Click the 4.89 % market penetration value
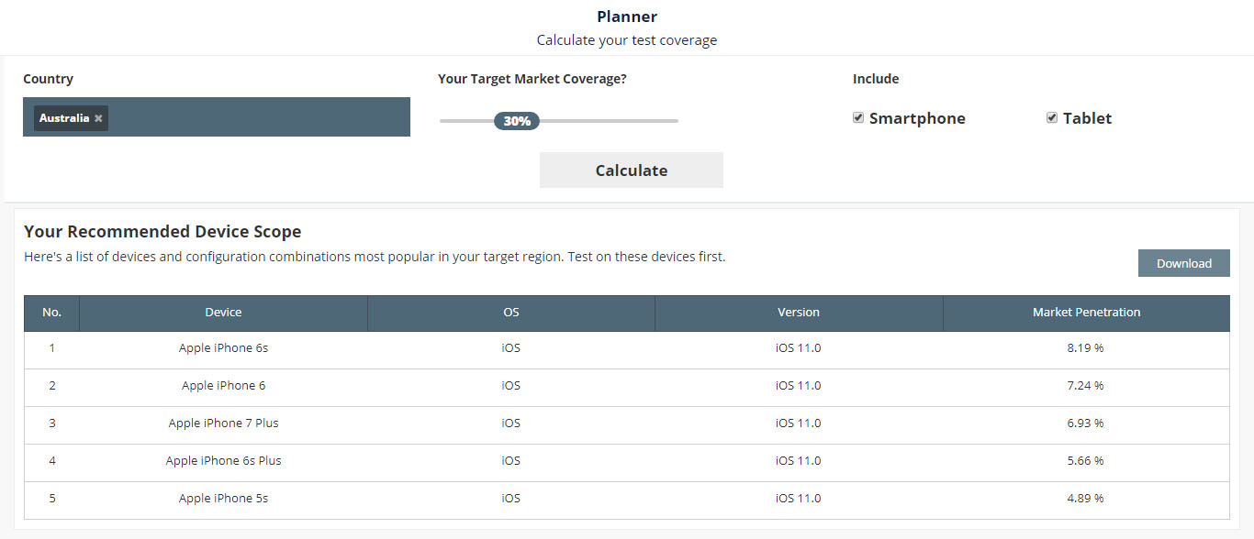The height and width of the screenshot is (539, 1254). click(1086, 499)
